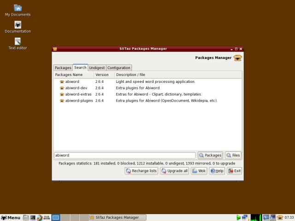The image size is (295, 221).
Task: Click the 07:33 clock in tray
Action: pyautogui.click(x=289, y=217)
